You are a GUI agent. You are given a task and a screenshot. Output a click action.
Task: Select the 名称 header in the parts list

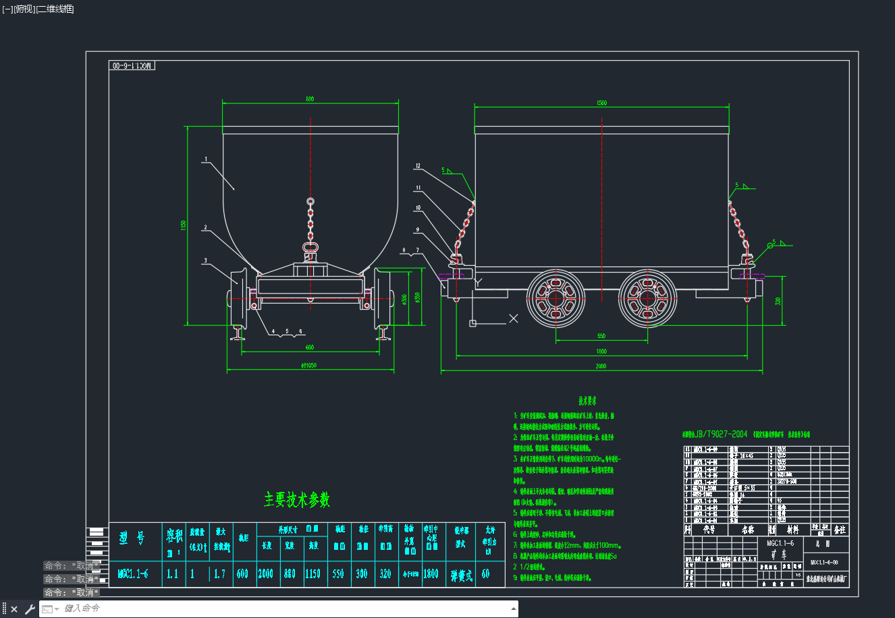point(749,530)
